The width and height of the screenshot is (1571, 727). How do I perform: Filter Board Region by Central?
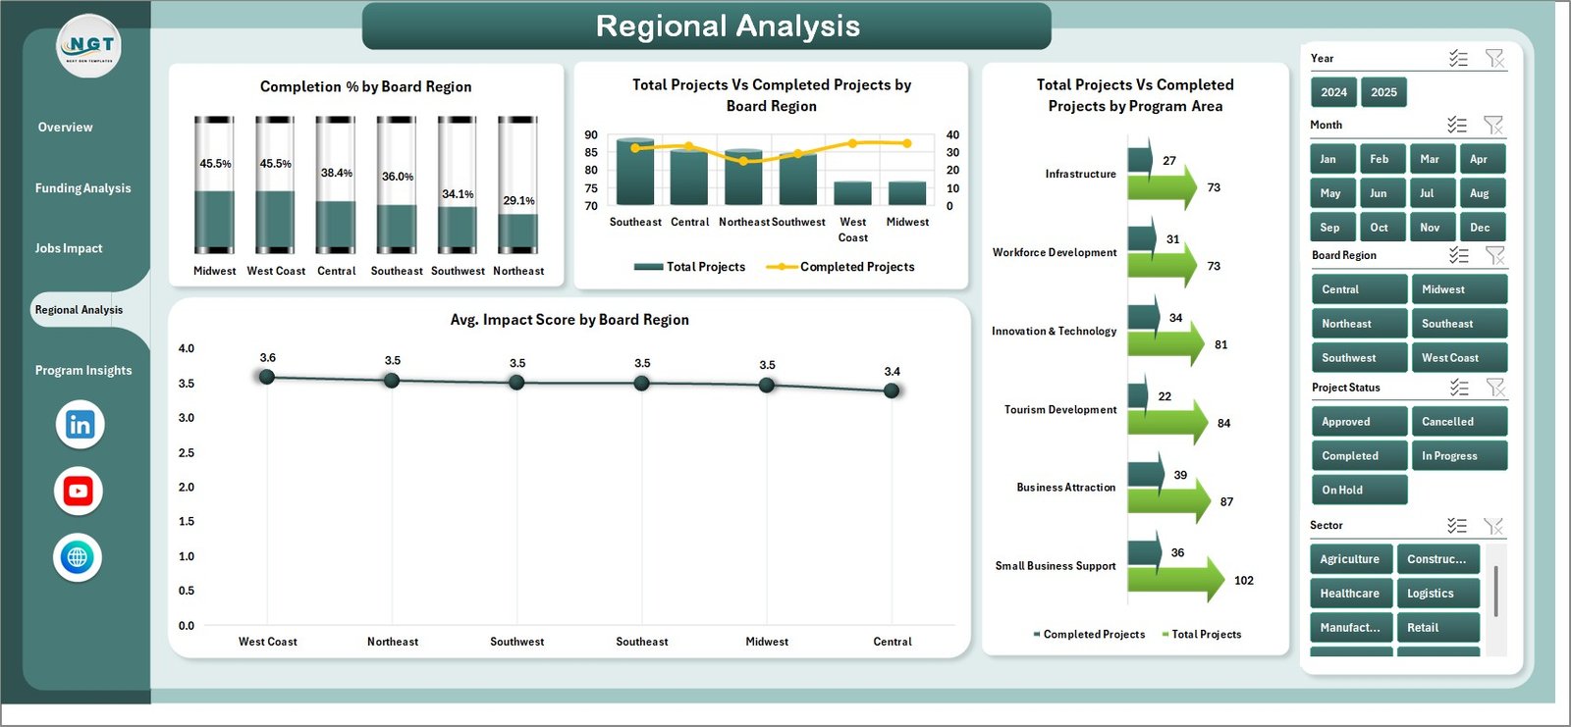pyautogui.click(x=1360, y=289)
